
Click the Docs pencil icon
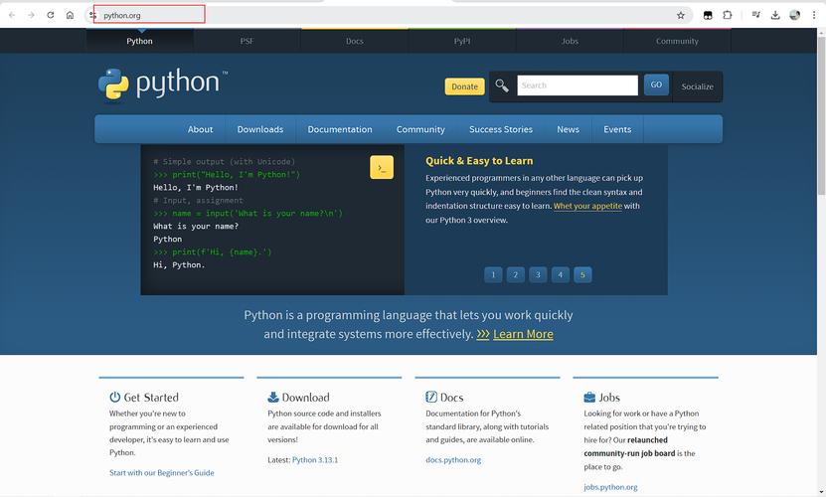tap(431, 397)
